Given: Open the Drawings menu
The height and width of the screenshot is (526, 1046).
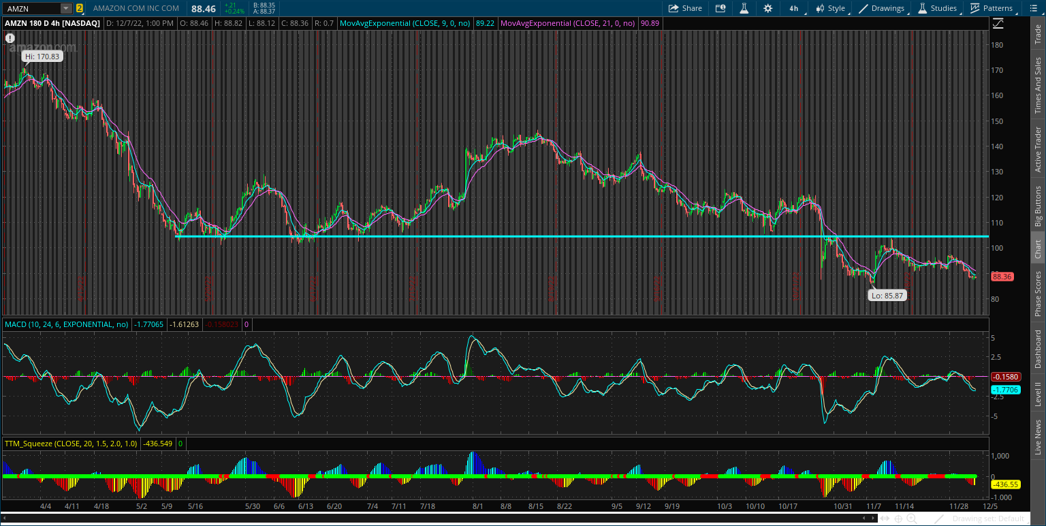Looking at the screenshot, I should (x=881, y=8).
